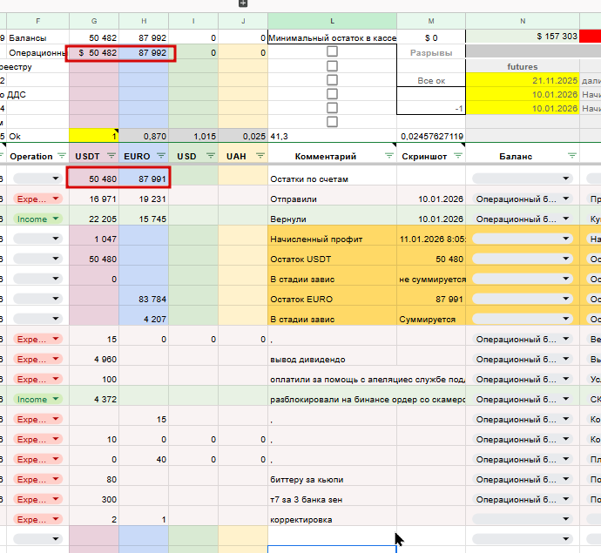Select the Минимальный остаток в кассе cell
The width and height of the screenshot is (601, 553).
pos(332,37)
